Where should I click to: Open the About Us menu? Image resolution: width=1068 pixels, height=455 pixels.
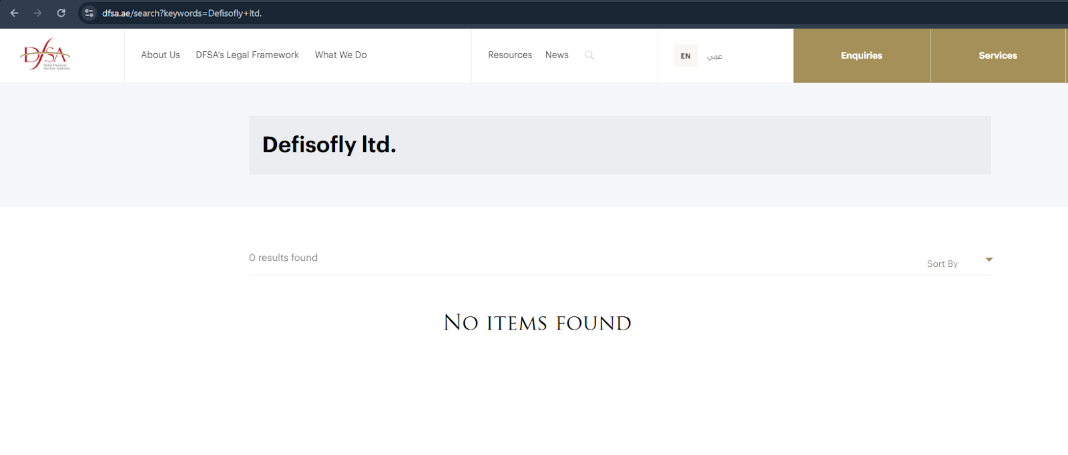[x=160, y=55]
